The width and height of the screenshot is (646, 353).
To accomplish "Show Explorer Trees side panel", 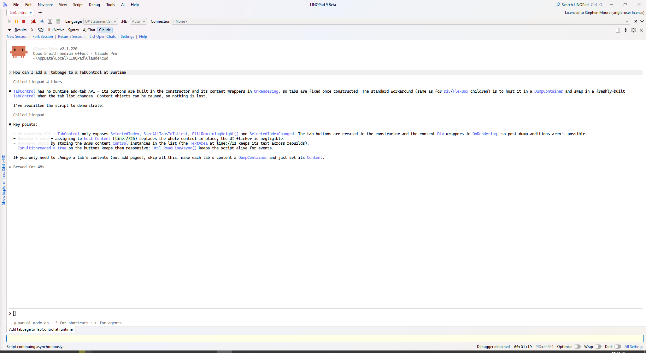I will coord(3,180).
